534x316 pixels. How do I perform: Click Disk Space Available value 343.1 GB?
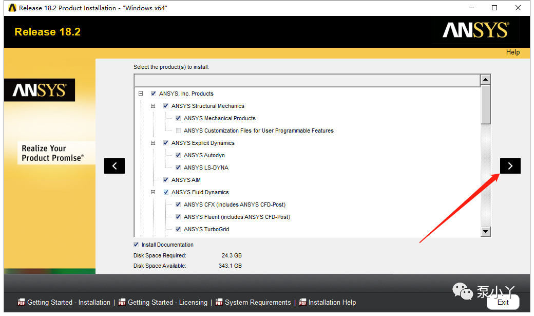[230, 266]
